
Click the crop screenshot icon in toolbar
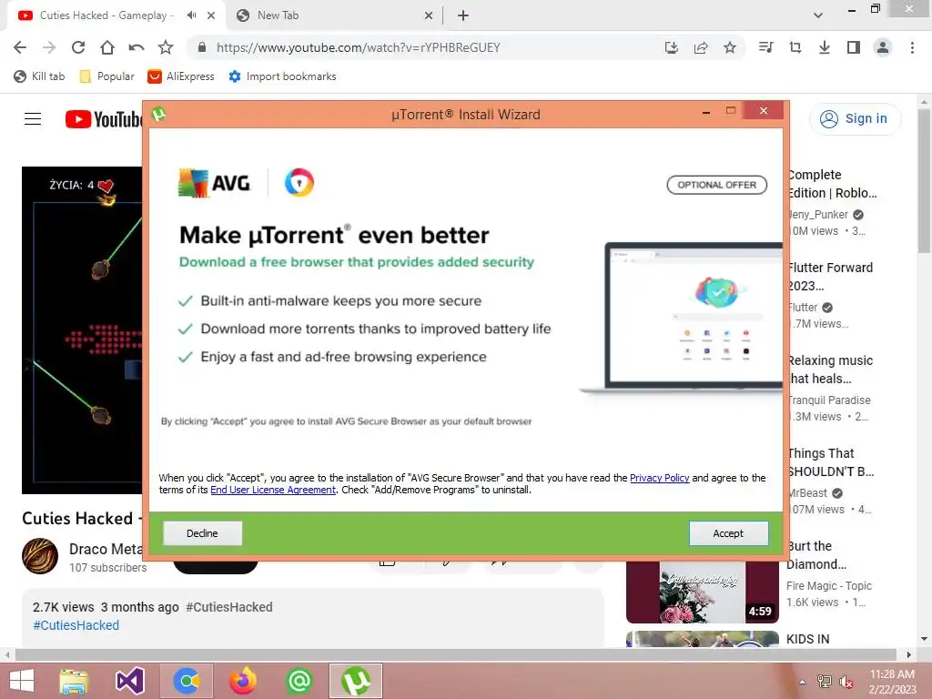tap(795, 47)
